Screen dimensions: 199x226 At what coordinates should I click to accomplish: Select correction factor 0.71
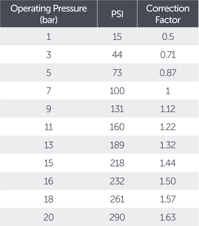(x=168, y=55)
